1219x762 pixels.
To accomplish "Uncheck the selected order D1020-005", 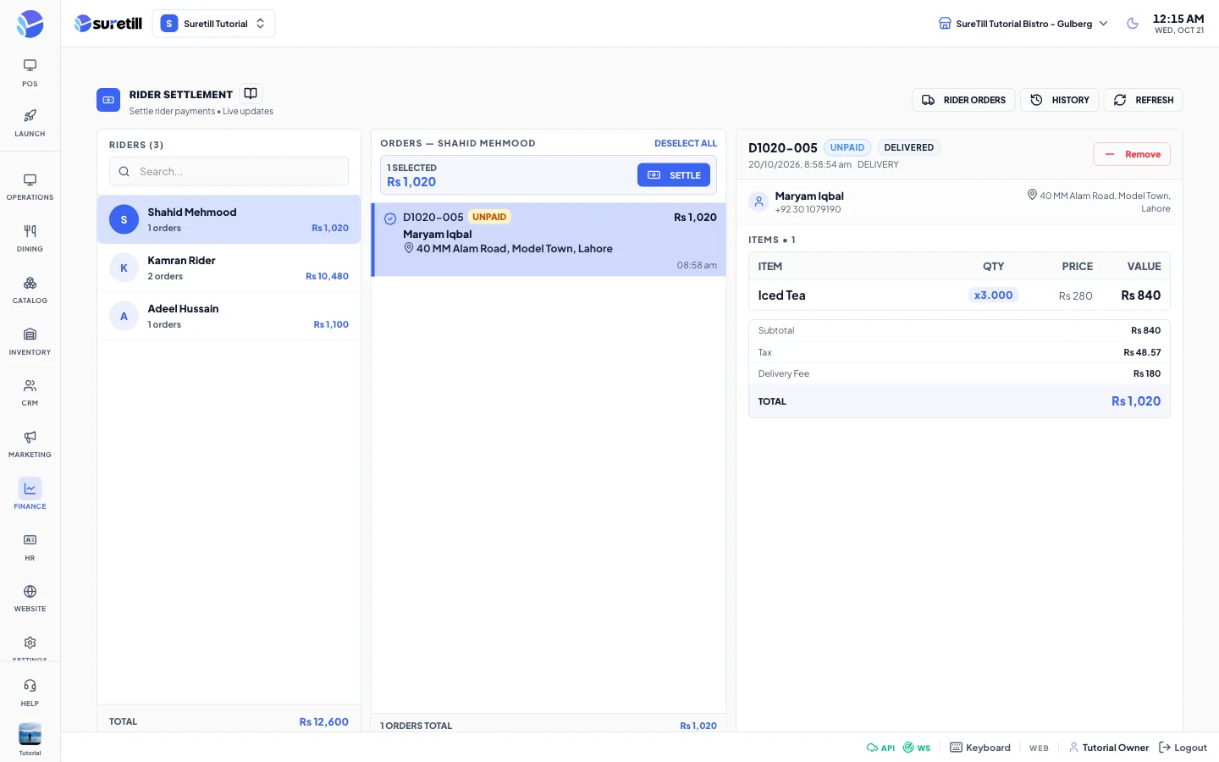I will 390,218.
